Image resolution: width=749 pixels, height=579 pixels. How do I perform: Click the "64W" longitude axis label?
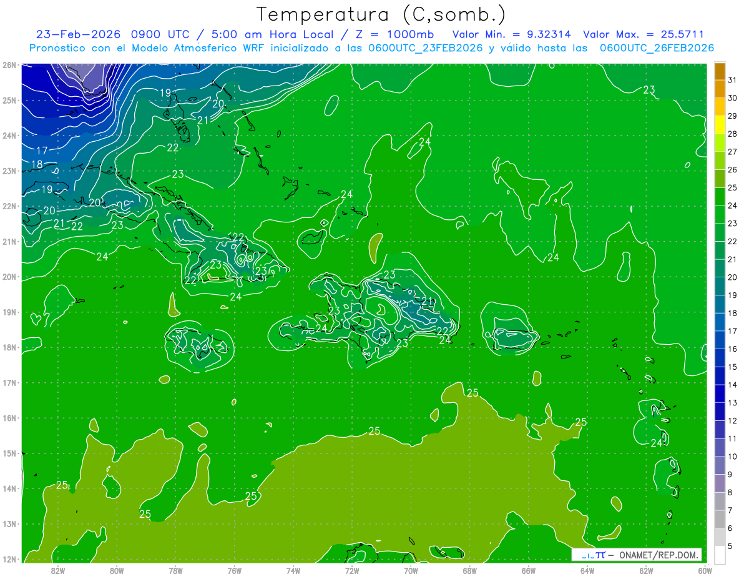coord(587,570)
